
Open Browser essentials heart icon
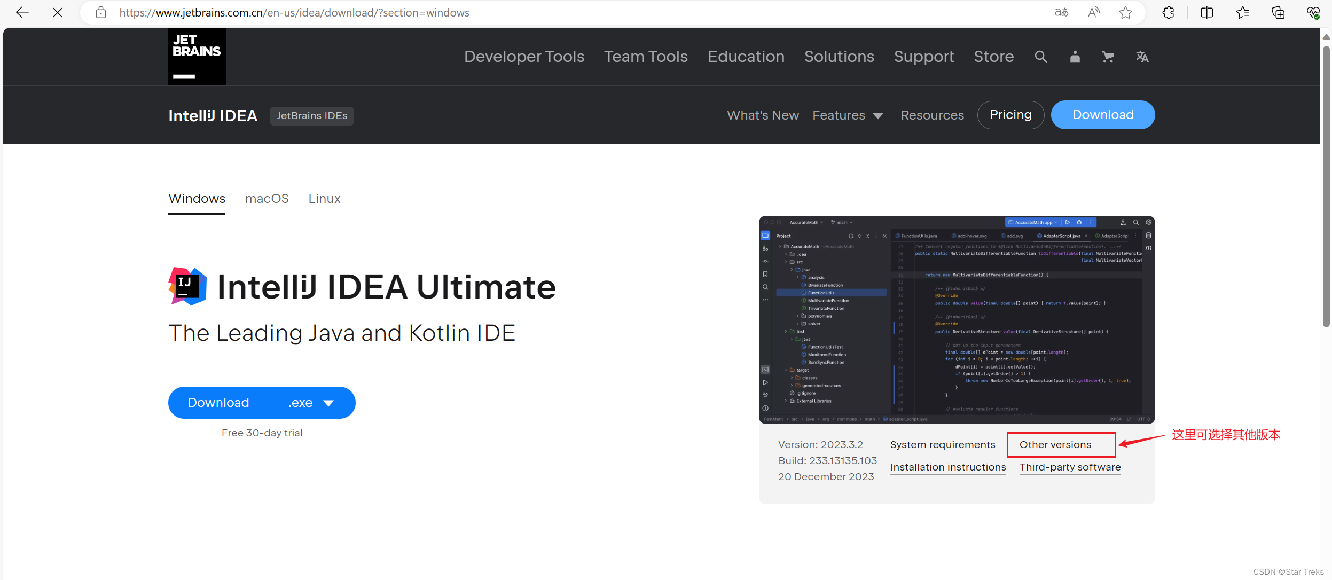1313,12
